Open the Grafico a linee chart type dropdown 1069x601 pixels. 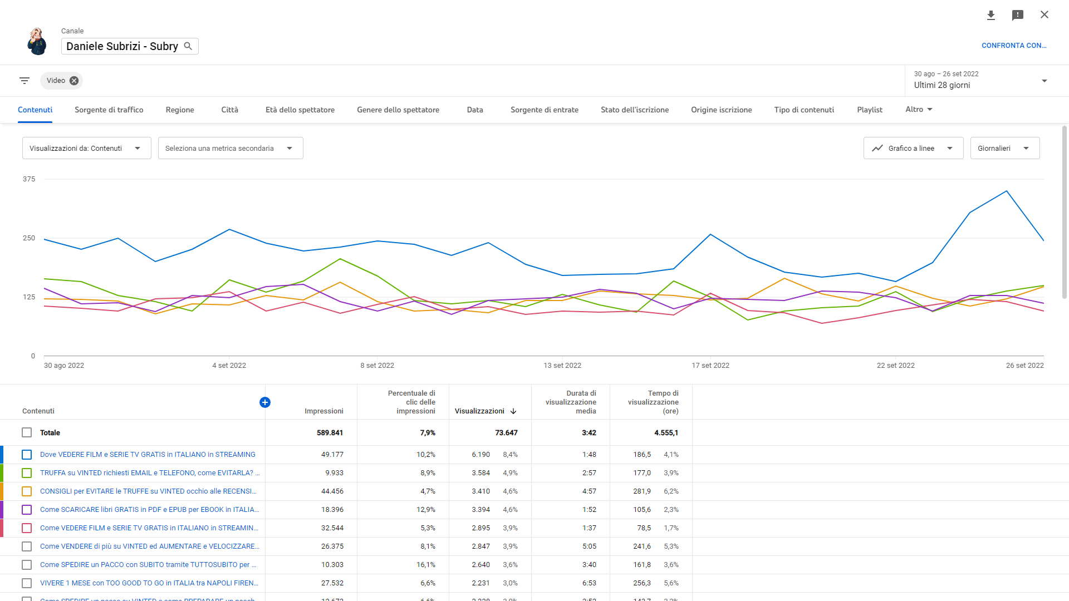[x=913, y=148]
